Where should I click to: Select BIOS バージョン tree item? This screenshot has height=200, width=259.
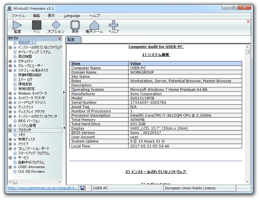pyautogui.click(x=29, y=121)
